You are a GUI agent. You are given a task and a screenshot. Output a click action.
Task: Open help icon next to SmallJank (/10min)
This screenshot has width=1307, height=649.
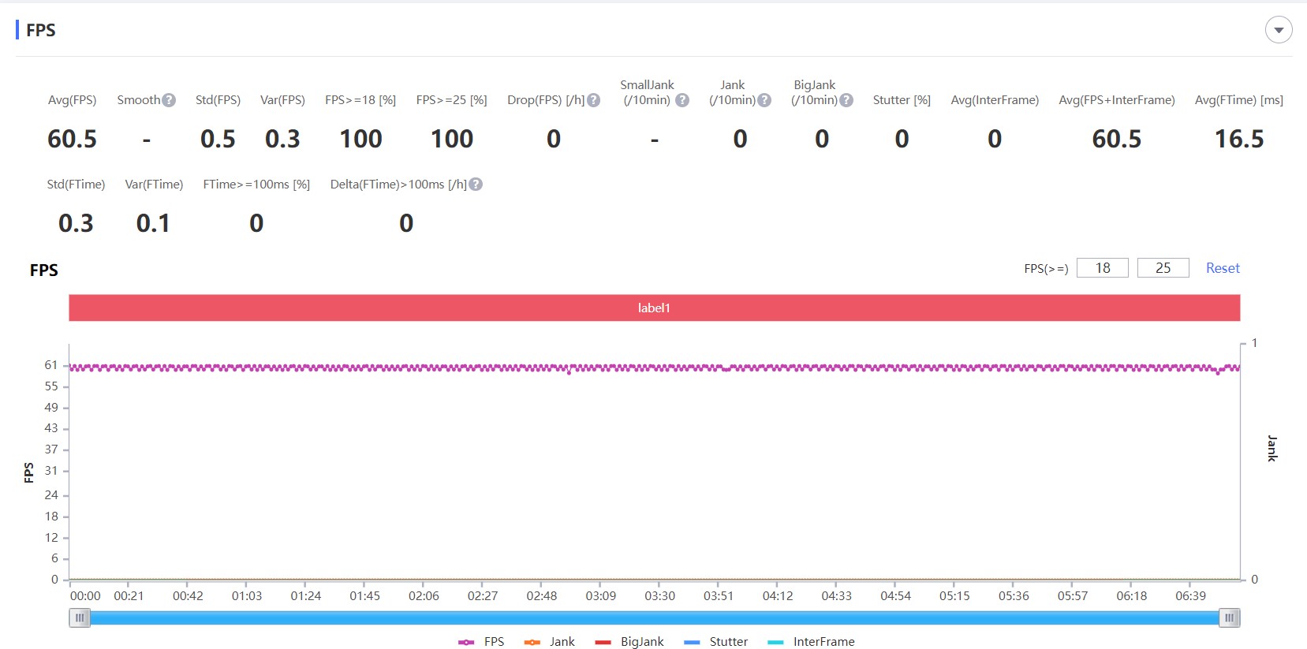[682, 100]
